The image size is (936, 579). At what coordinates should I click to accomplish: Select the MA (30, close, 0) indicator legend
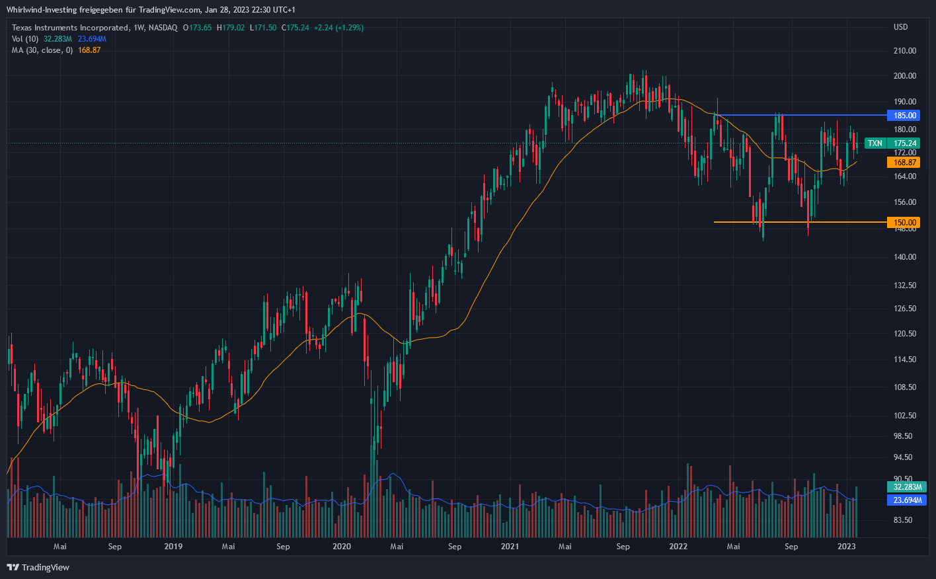point(42,50)
